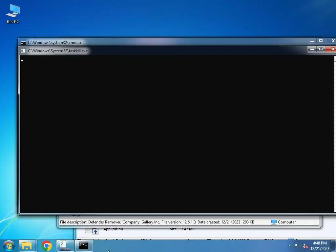Close the taskkill.exe window

point(331,49)
